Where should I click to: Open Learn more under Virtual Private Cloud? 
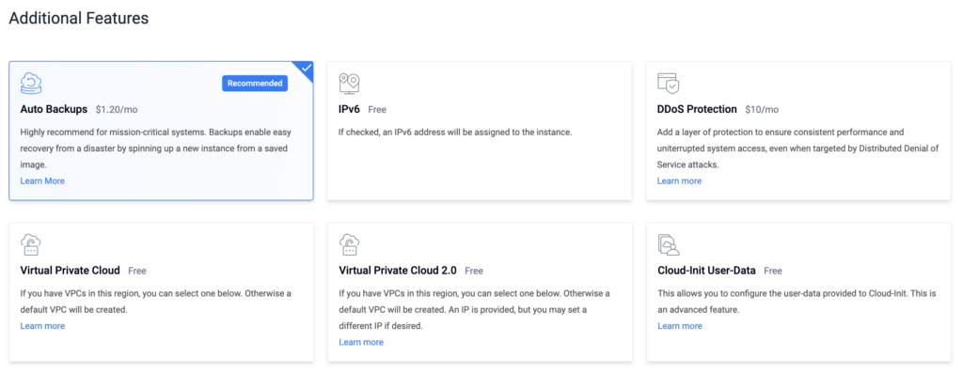[x=42, y=326]
